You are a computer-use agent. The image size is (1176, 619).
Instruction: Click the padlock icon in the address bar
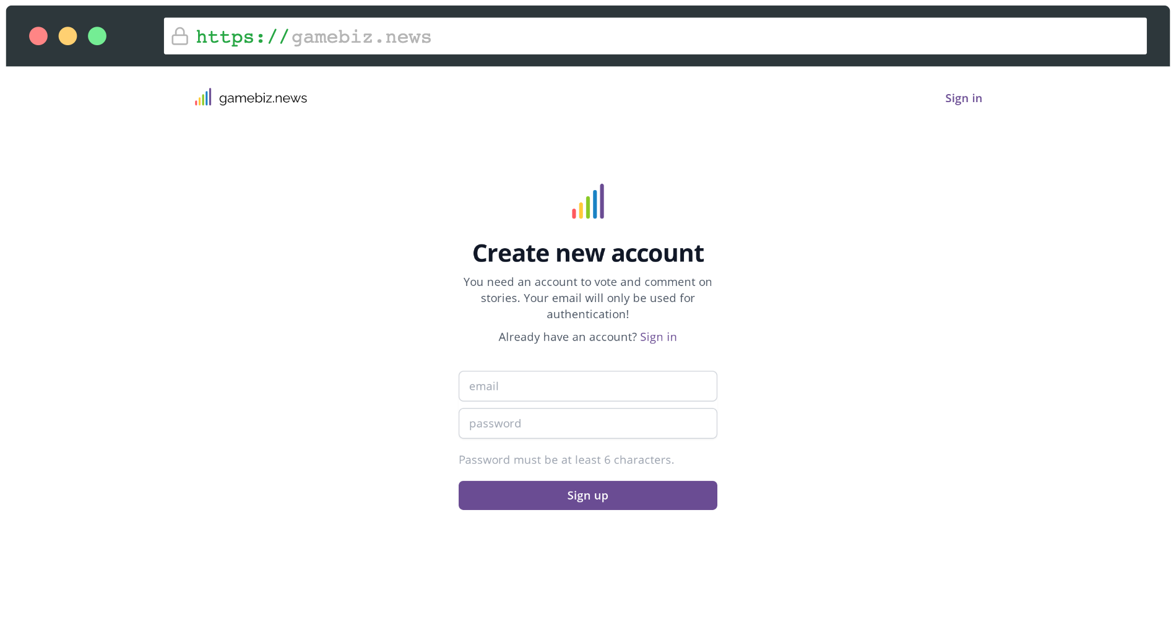(x=179, y=36)
